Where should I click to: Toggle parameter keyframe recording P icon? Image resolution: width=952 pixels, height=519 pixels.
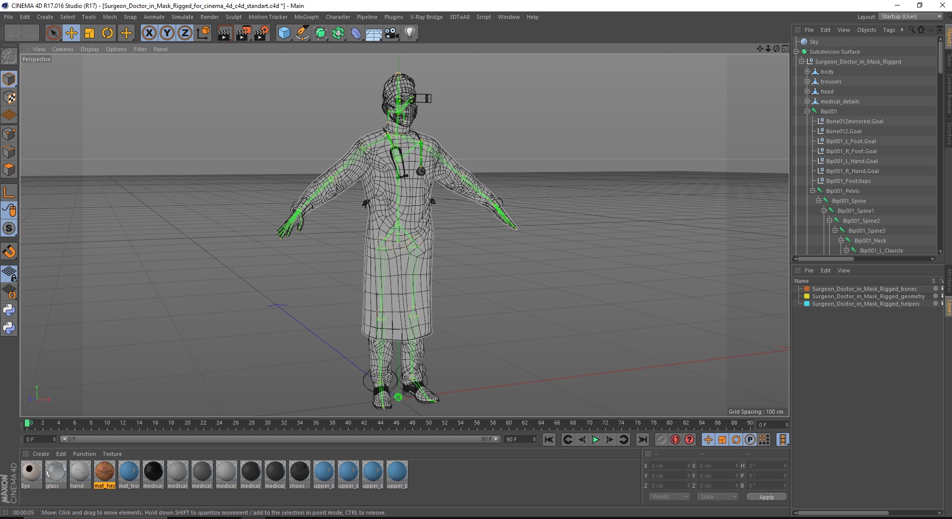coord(750,439)
